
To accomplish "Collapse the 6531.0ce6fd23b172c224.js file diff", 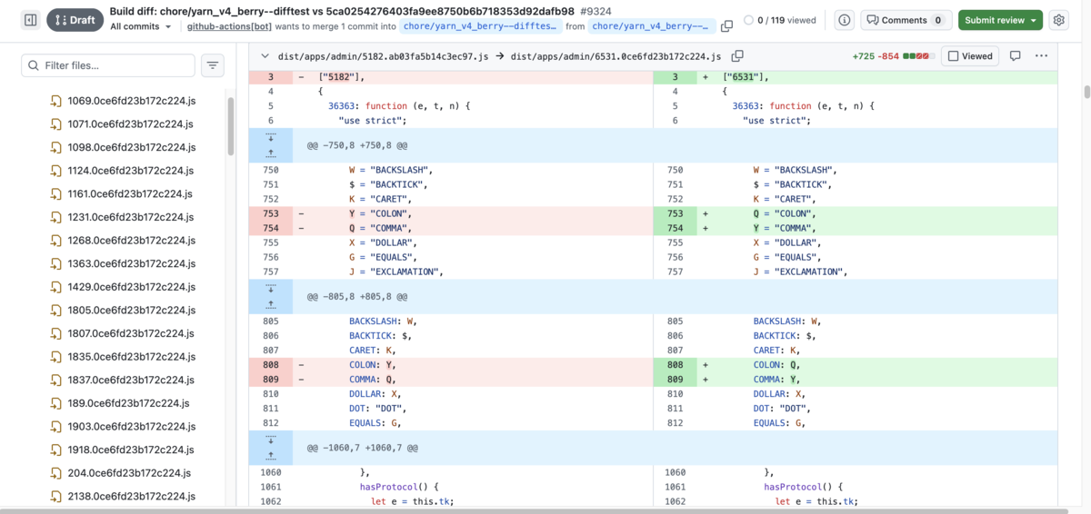I will [265, 56].
